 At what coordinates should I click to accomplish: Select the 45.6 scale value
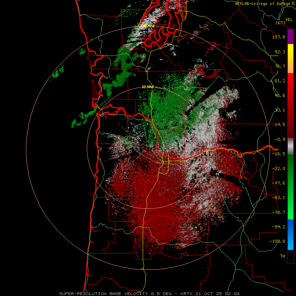280,95
